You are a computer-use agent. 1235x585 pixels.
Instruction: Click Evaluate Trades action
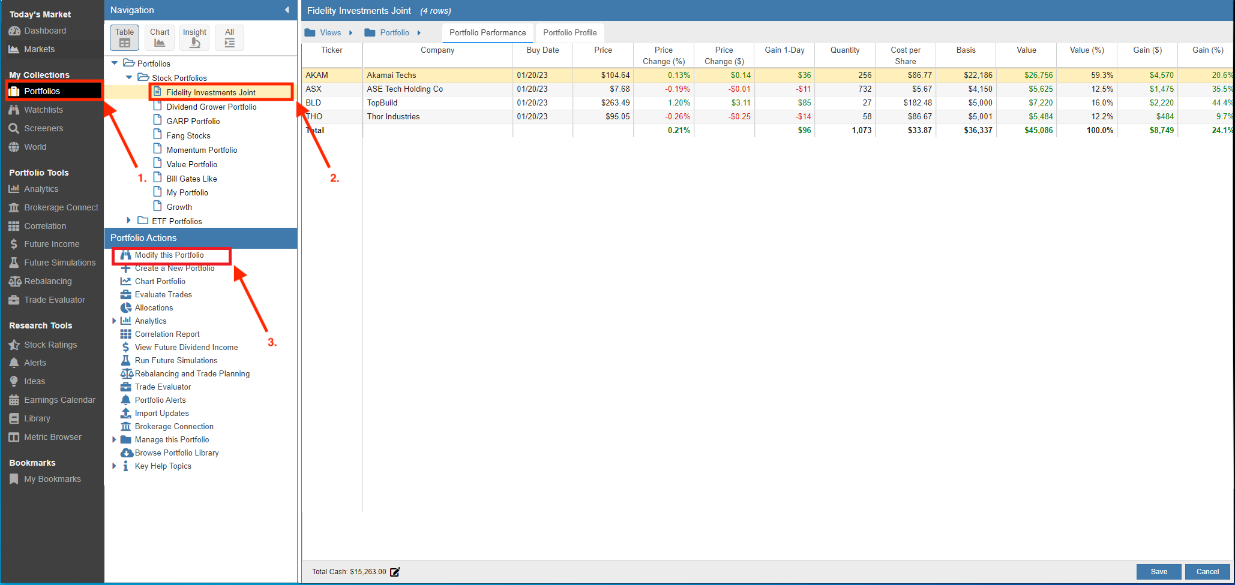click(x=163, y=294)
